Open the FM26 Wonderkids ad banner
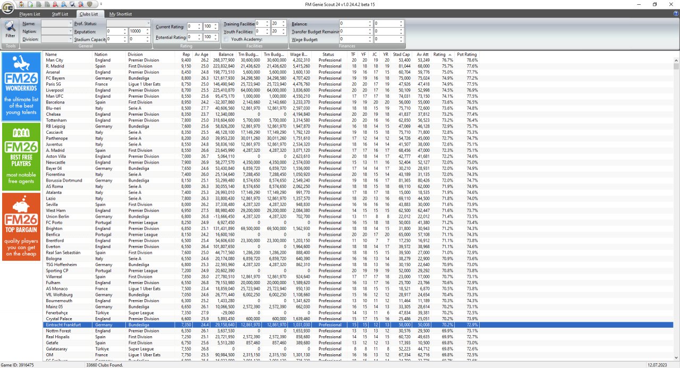680x368 pixels. (x=21, y=87)
